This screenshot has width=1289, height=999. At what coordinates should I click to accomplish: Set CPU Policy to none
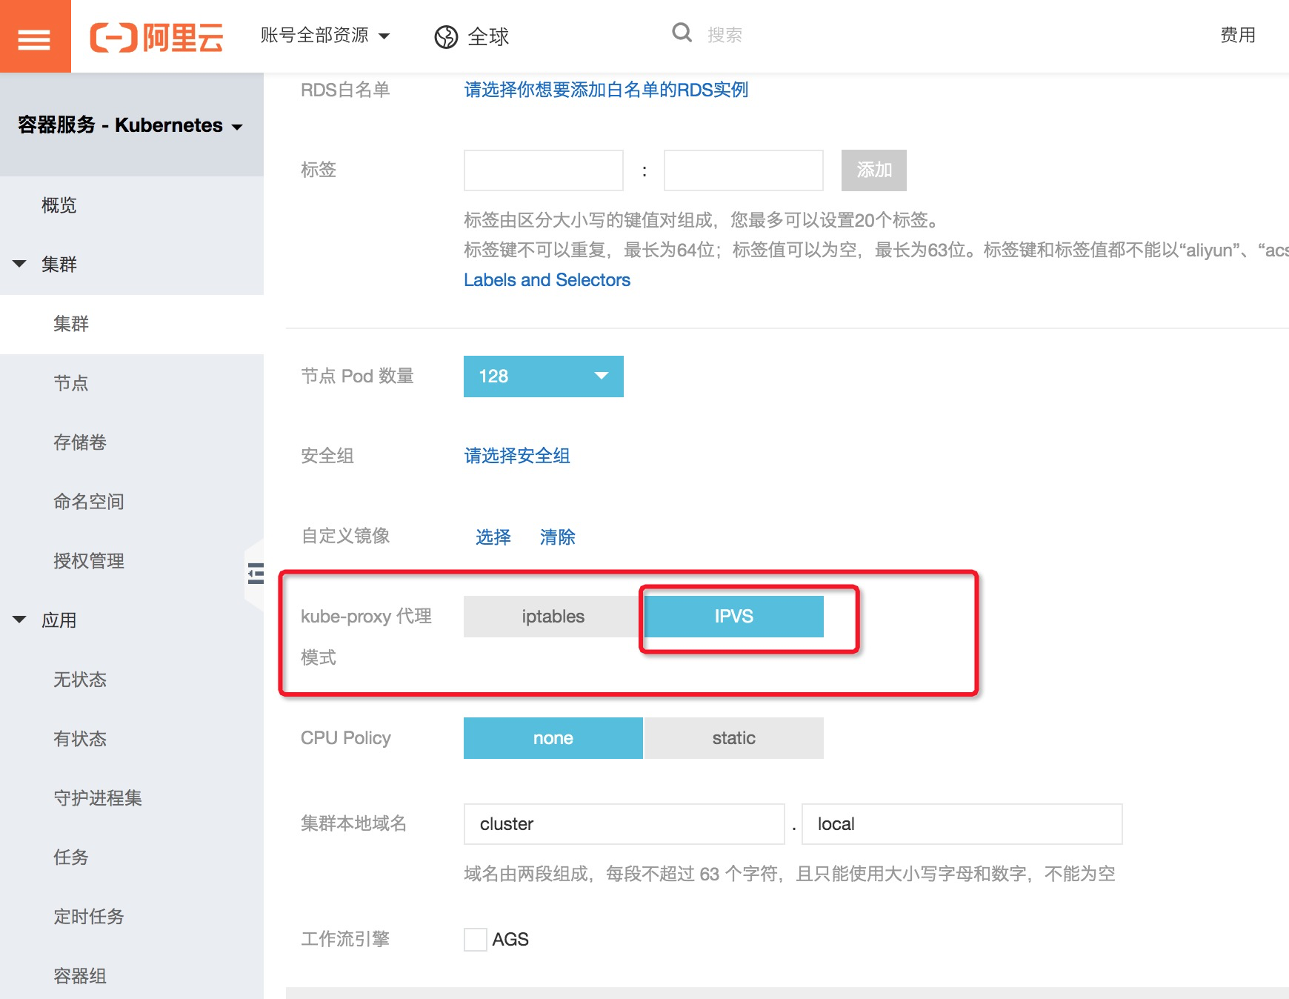[553, 738]
